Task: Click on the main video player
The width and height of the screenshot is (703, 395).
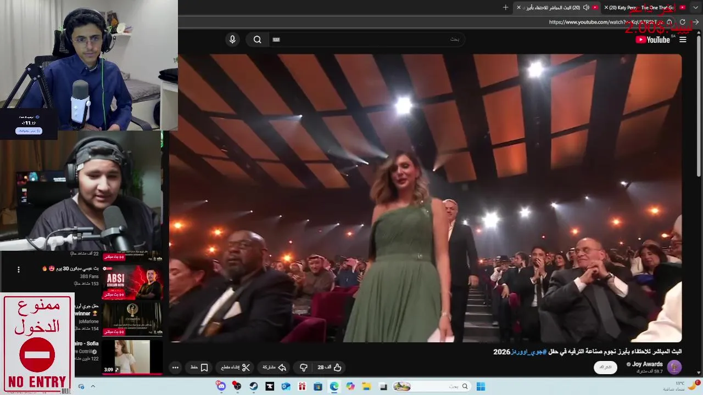Action: 425,198
